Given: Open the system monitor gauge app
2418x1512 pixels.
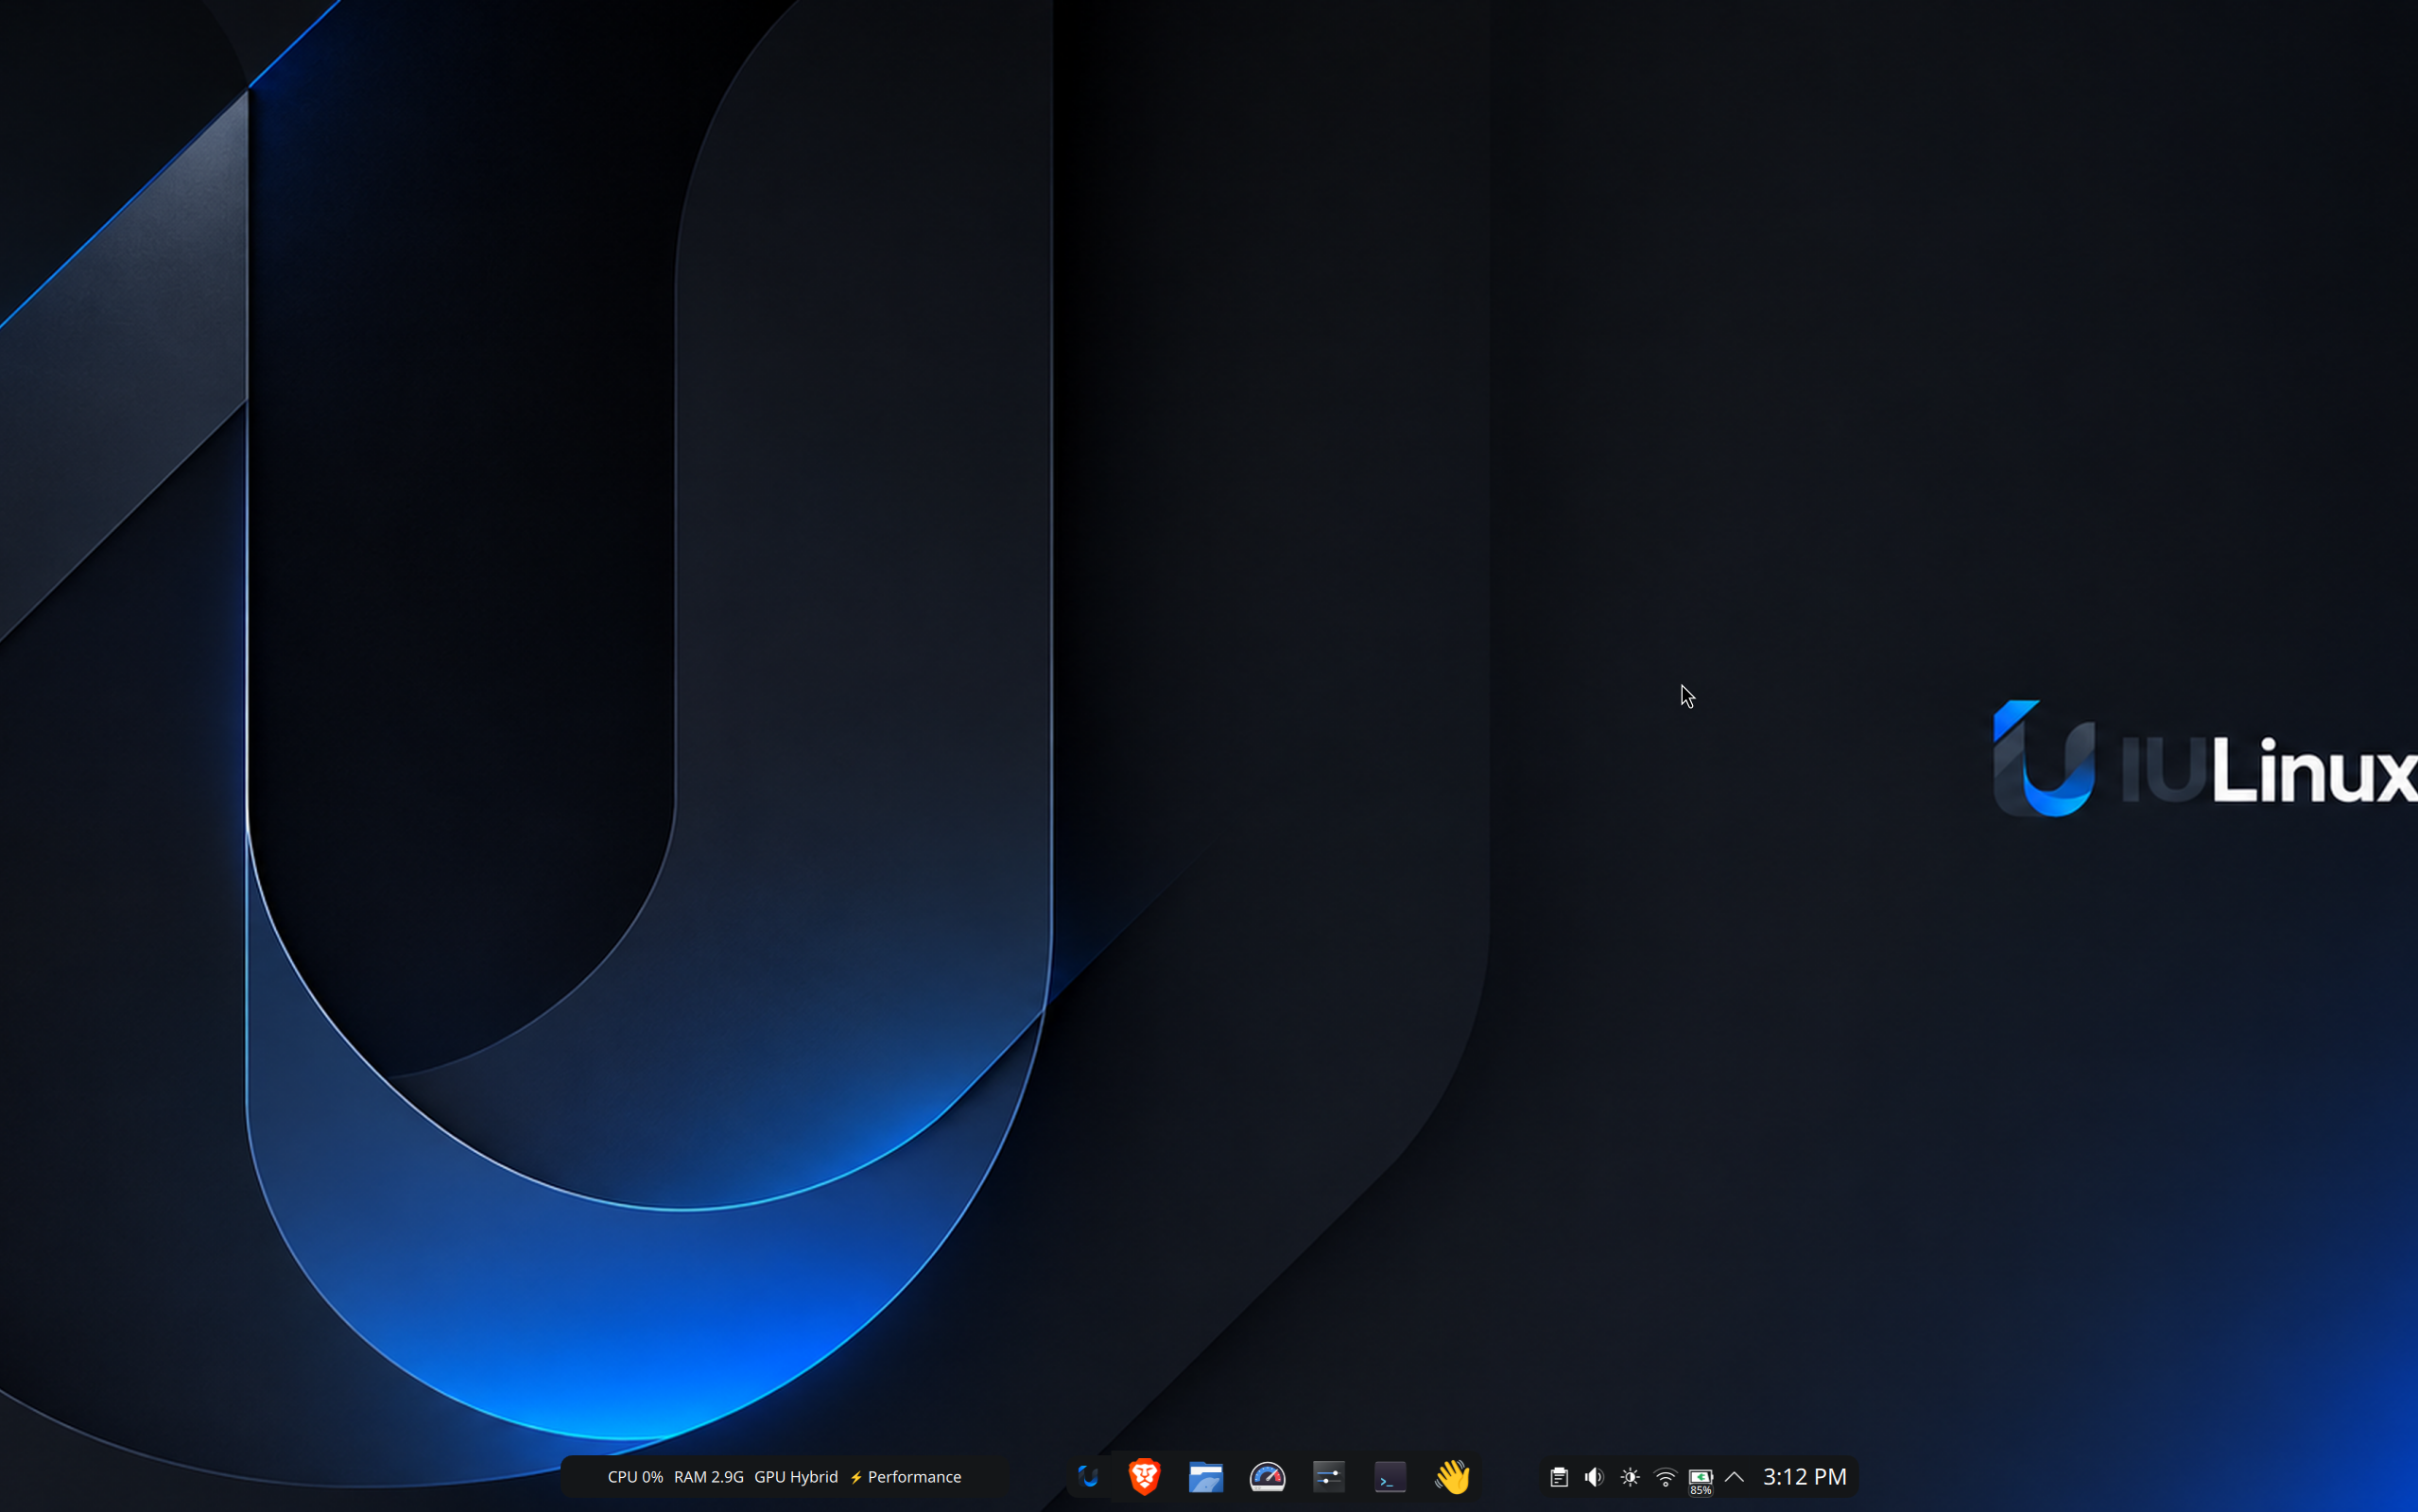Looking at the screenshot, I should pyautogui.click(x=1267, y=1477).
